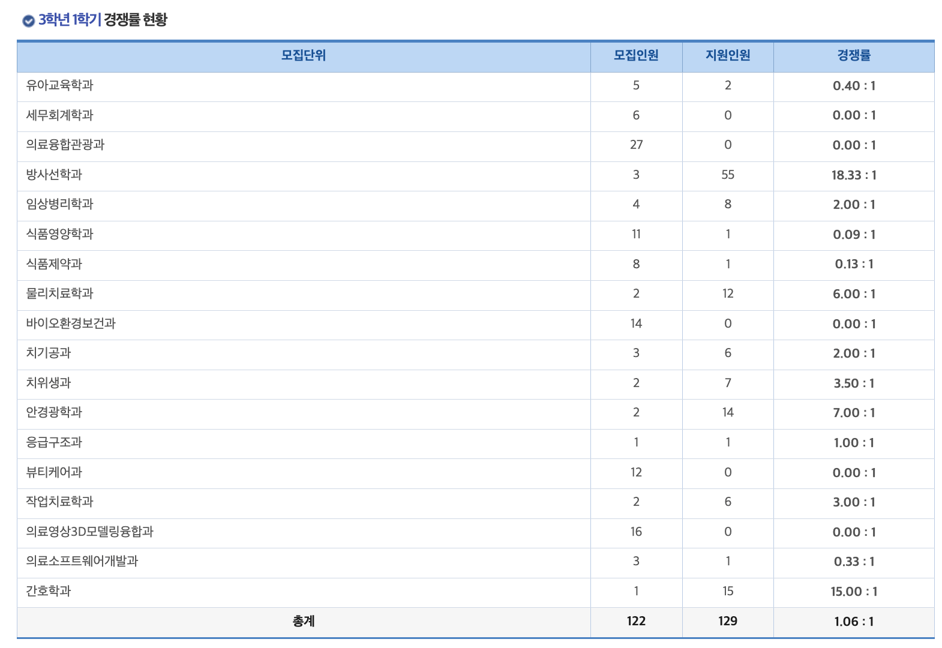Click the 총계 total row label
This screenshot has height=648, width=942.
click(x=304, y=621)
